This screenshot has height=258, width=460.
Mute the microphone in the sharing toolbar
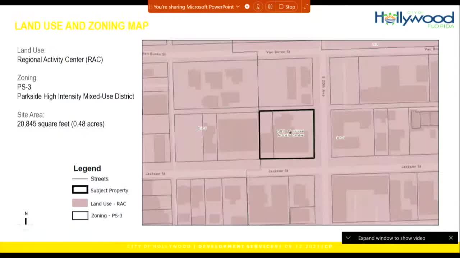[258, 6]
